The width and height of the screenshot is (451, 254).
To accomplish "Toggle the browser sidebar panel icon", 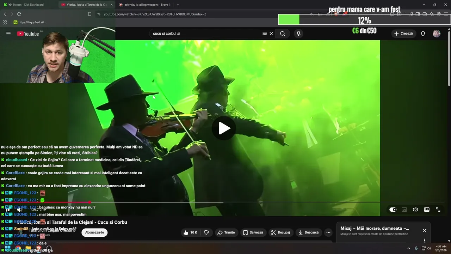I will pos(418,14).
